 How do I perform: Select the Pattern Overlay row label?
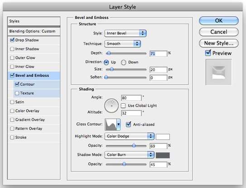[x=29, y=129]
